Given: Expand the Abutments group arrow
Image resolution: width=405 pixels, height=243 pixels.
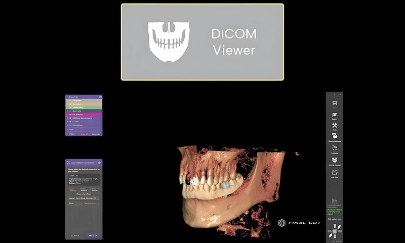Looking at the screenshot, I should pos(67,111).
